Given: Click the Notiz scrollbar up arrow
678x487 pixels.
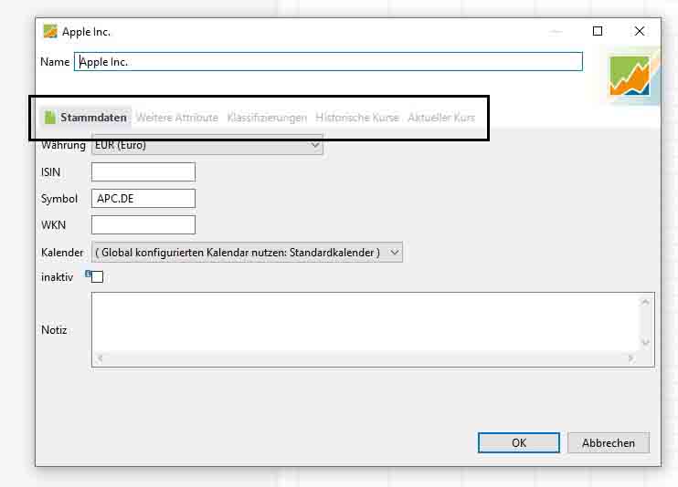Looking at the screenshot, I should 645,302.
